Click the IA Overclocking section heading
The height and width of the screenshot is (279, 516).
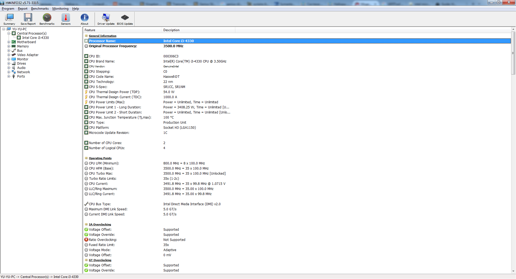click(x=100, y=224)
